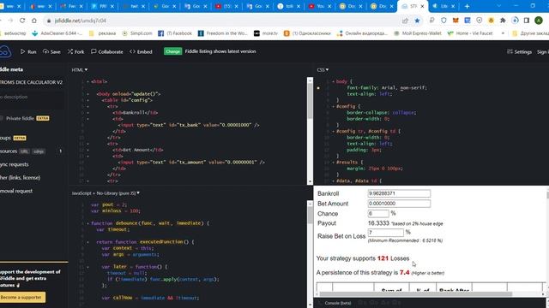Open the Collaborate option
The image size is (549, 308).
coord(107,51)
